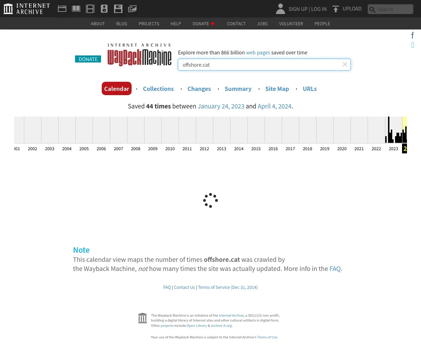Screen dimensions: 421x351
Task: Open the Audio speaker icon
Action: [104, 9]
